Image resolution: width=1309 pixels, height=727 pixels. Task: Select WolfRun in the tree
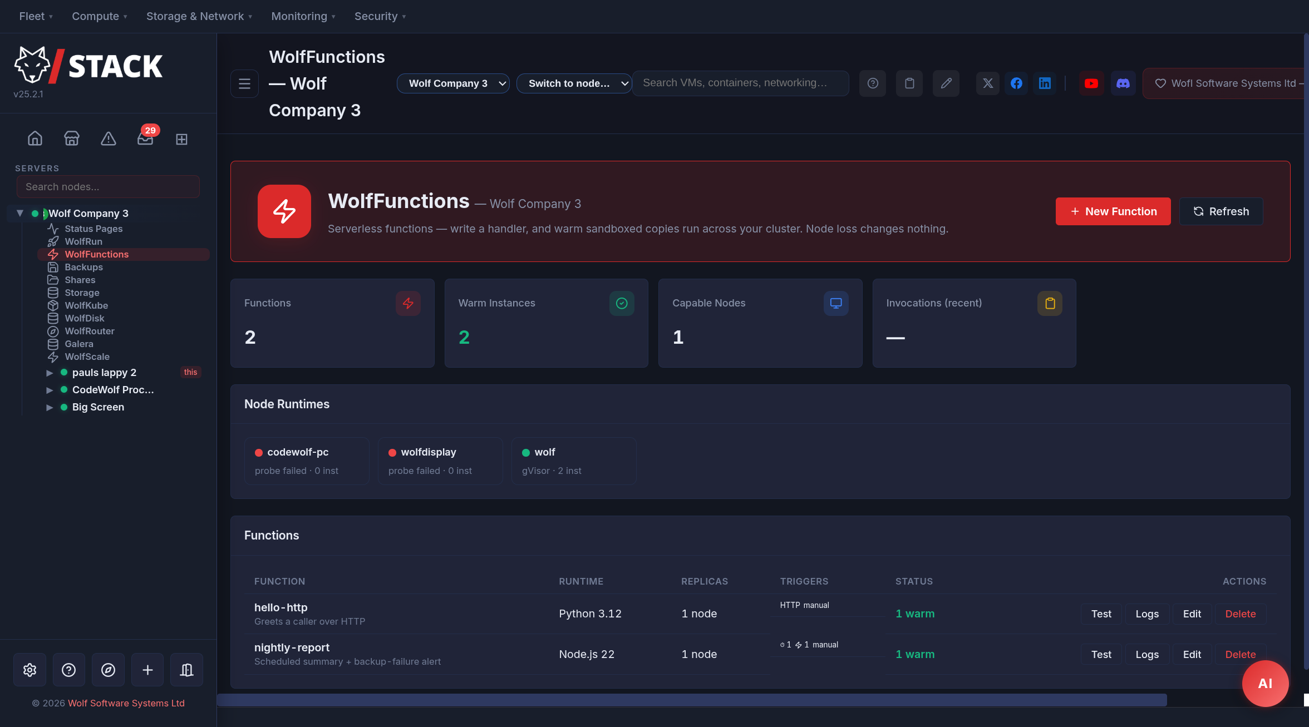83,241
